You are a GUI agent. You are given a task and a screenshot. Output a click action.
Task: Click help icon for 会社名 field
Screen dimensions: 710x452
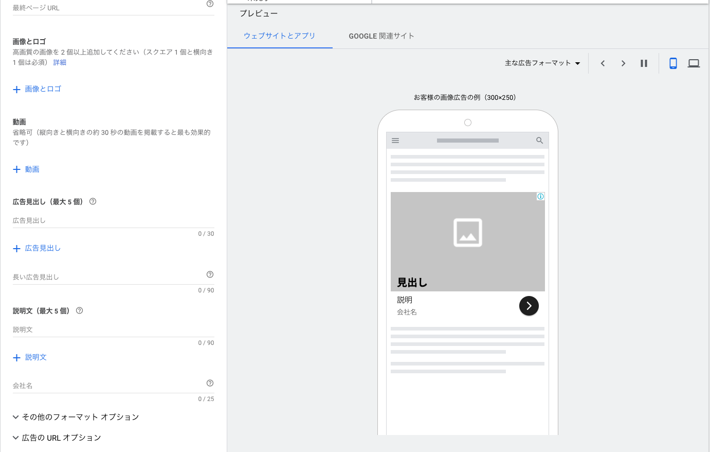(210, 383)
